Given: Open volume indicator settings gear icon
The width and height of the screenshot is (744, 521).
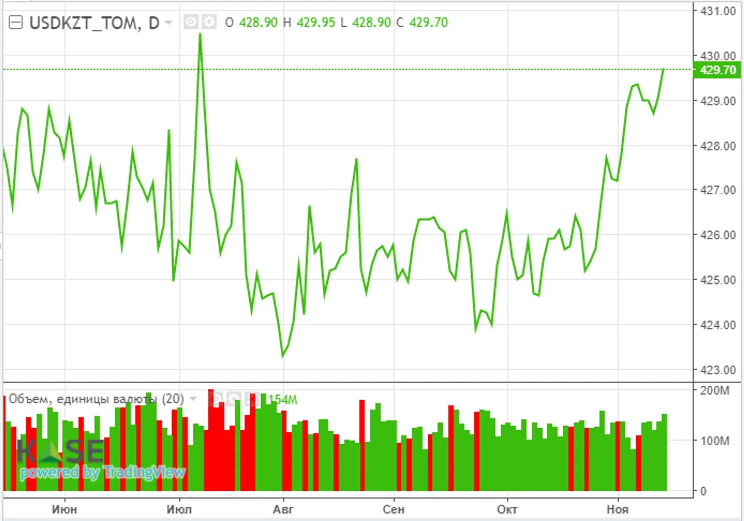Looking at the screenshot, I should click(x=234, y=399).
